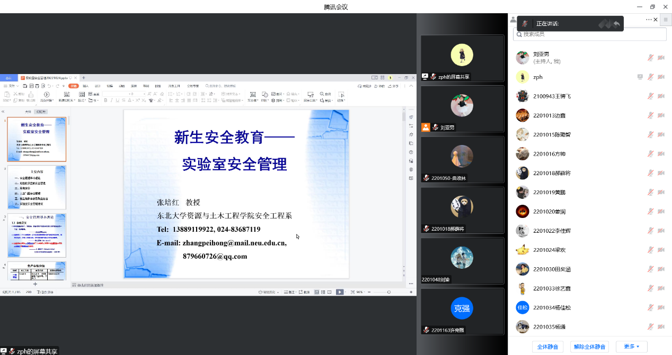Click the 搜索成员 search field
The width and height of the screenshot is (672, 355).
[590, 34]
